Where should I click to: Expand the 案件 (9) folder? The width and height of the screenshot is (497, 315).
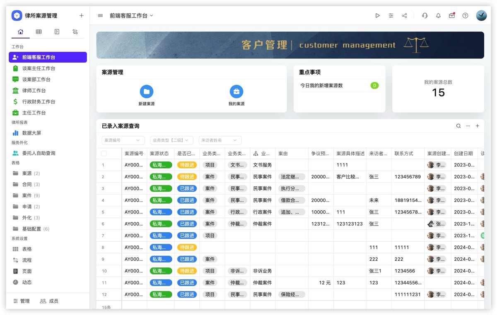coord(48,195)
